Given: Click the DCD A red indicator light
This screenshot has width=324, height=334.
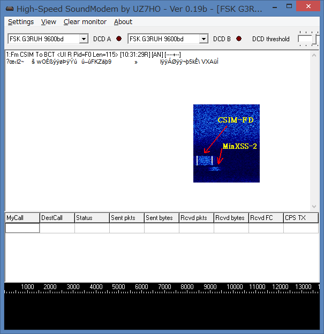Looking at the screenshot, I should coord(119,39).
